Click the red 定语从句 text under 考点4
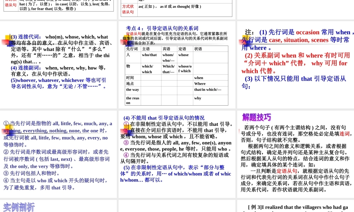The image size is (354, 212). (134, 34)
